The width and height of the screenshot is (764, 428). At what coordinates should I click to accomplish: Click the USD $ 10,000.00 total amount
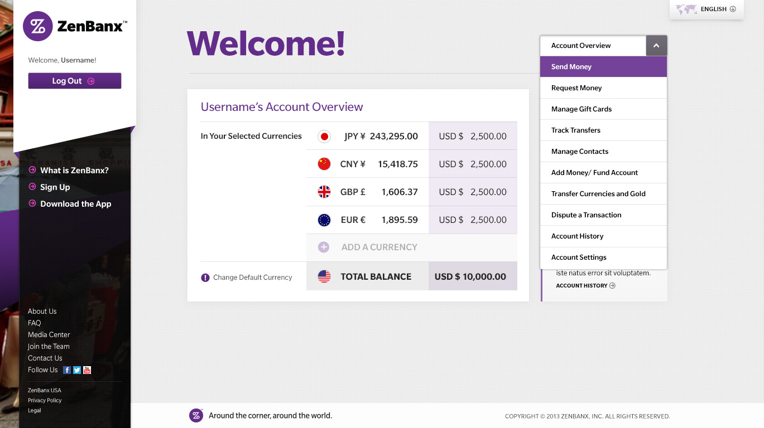[x=470, y=276]
